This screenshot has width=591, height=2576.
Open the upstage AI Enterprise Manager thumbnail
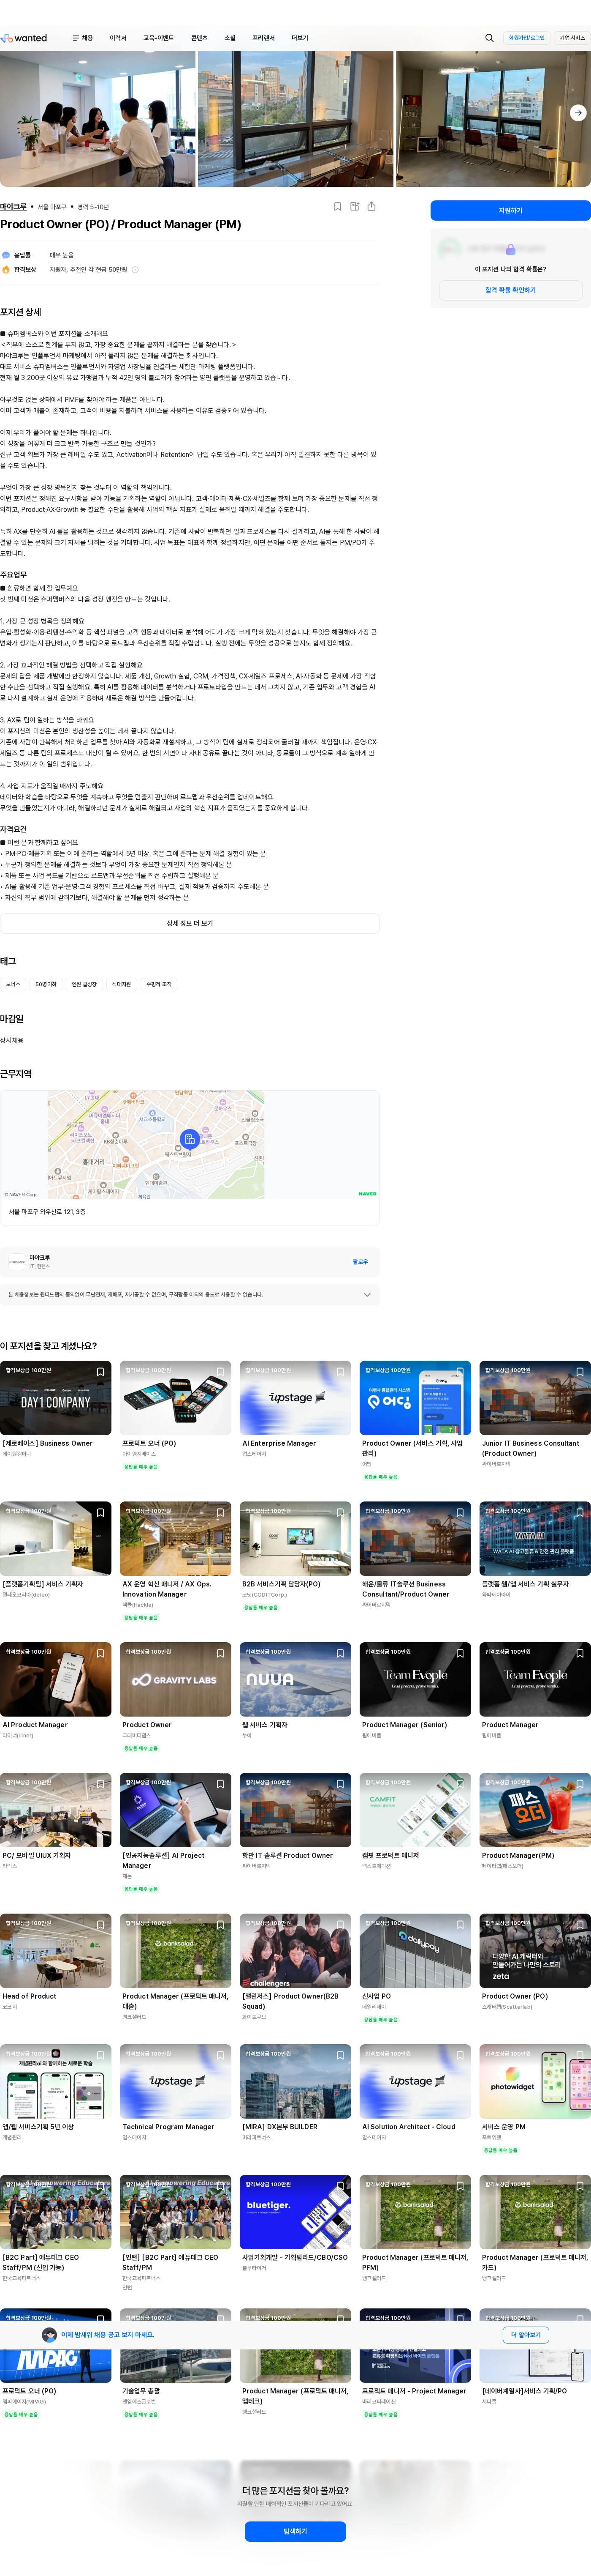click(295, 1398)
